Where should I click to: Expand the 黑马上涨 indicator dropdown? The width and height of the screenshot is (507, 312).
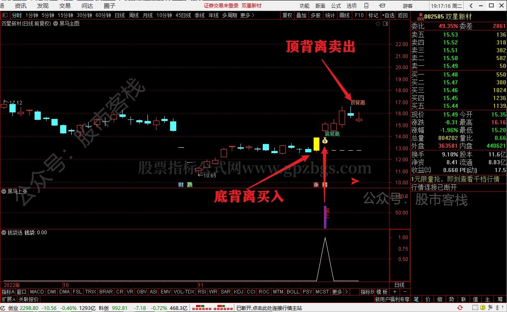[4, 191]
